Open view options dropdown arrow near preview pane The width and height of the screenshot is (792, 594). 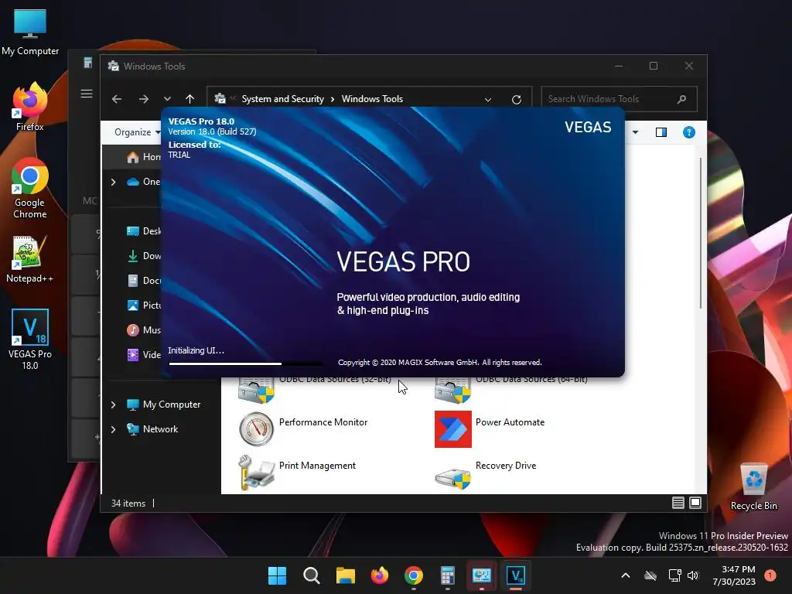pyautogui.click(x=636, y=132)
